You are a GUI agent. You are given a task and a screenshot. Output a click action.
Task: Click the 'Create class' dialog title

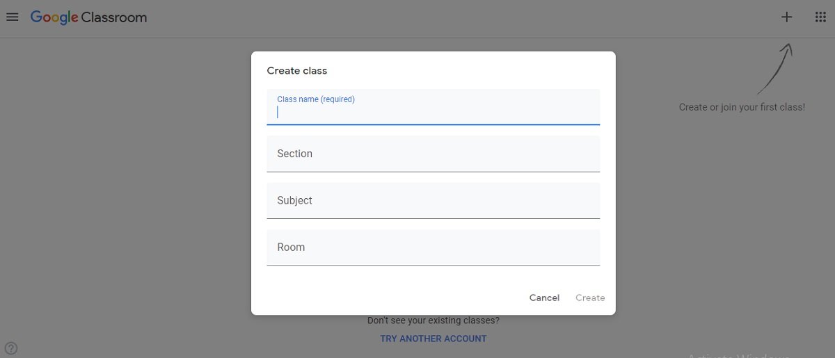[x=297, y=70]
